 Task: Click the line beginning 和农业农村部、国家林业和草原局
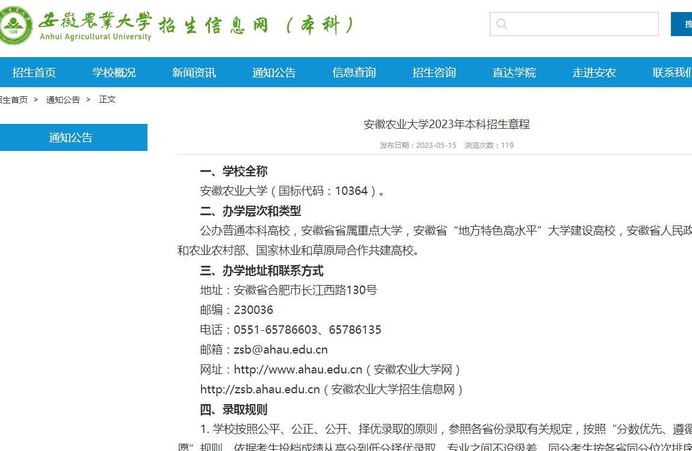(298, 250)
